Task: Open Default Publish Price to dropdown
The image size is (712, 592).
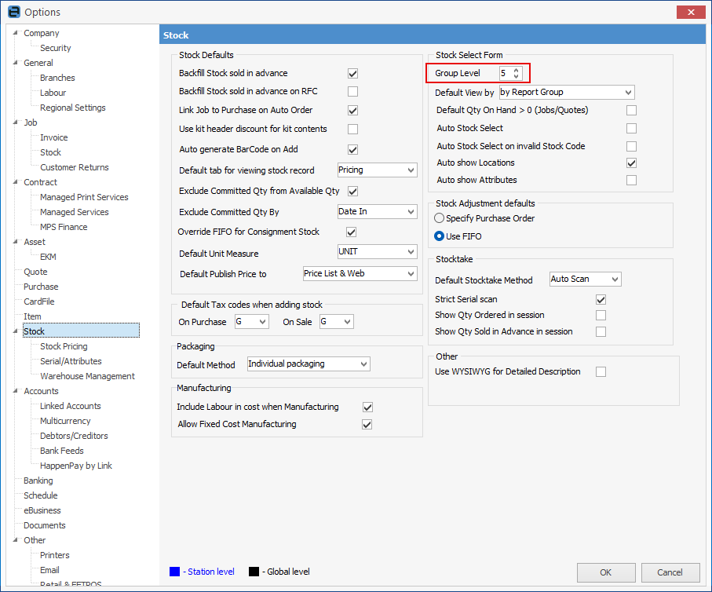Action: point(360,273)
